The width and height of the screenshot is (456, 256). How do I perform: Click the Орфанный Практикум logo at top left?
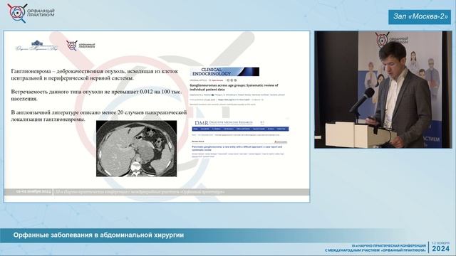pyautogui.click(x=31, y=13)
